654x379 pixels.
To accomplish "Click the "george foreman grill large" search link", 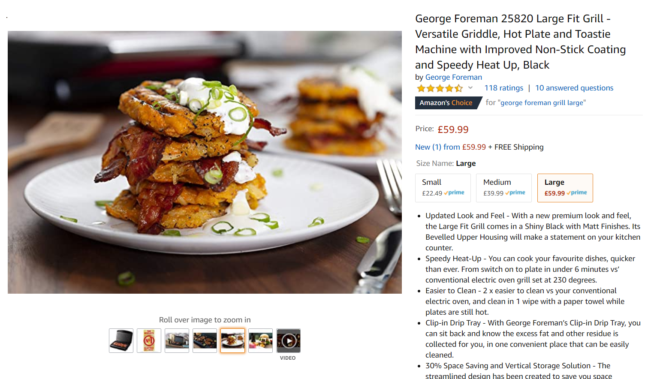I will click(542, 103).
